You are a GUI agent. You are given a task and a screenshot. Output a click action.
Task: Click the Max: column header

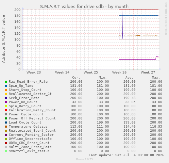(x=156, y=78)
